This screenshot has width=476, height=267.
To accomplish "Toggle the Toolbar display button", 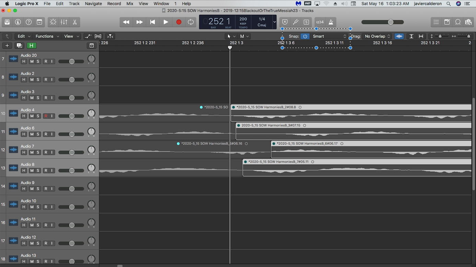I will point(39,22).
